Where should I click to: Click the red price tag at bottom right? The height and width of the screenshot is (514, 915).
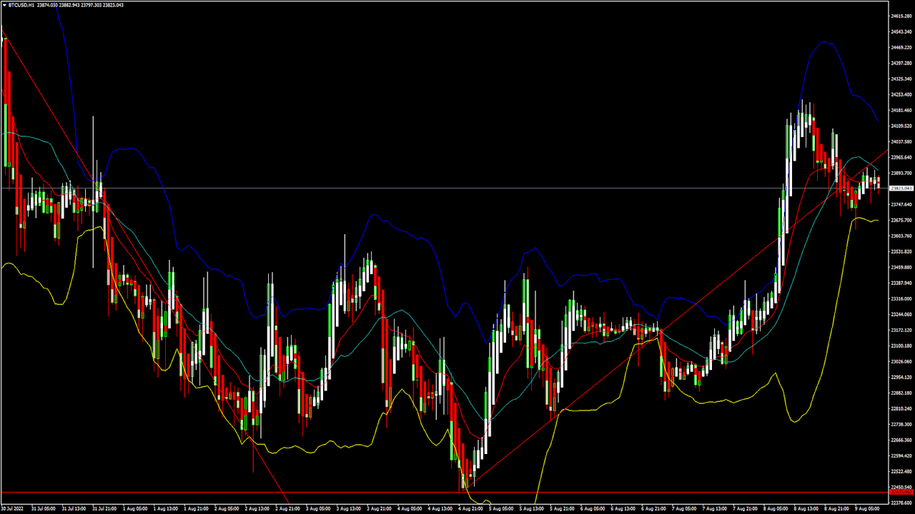point(900,493)
